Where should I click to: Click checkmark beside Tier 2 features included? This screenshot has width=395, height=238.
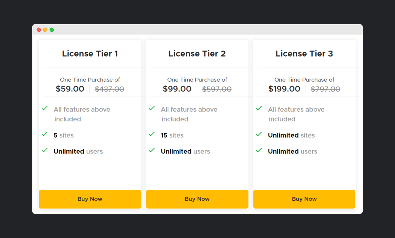[152, 108]
